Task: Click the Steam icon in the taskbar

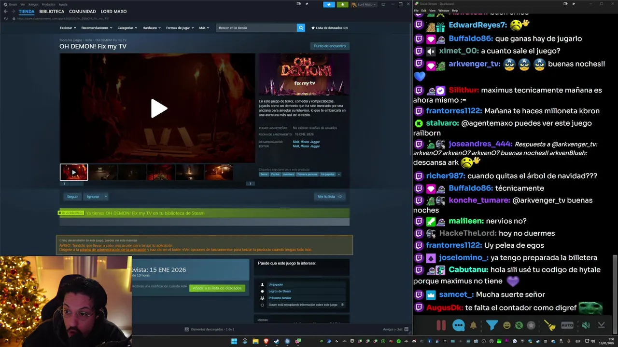Action: 277,341
